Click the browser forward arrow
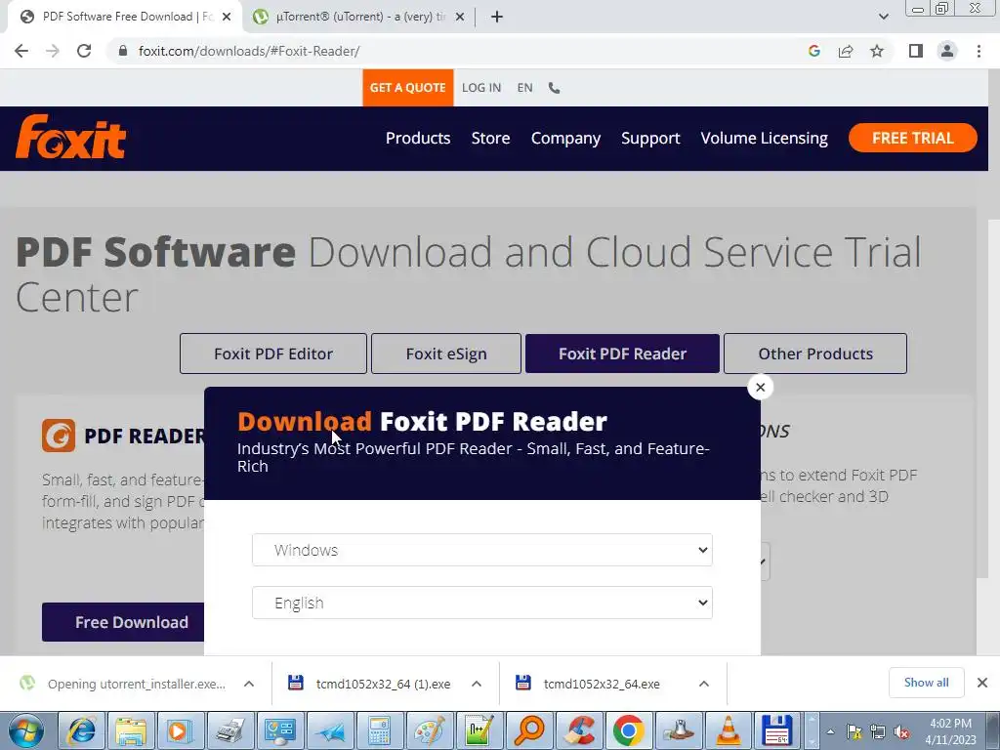Screen dimensions: 1000x750 pos(53,51)
